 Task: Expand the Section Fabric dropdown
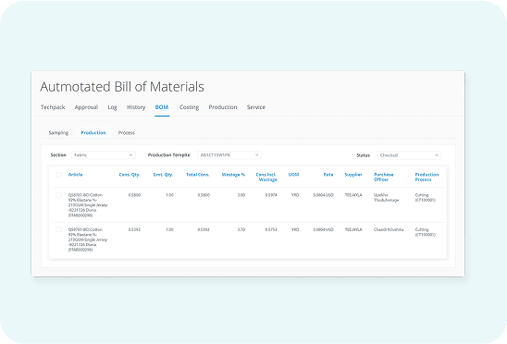[x=103, y=155]
